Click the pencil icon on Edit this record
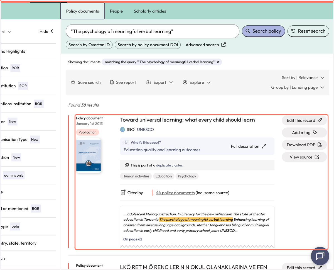The width and height of the screenshot is (334, 270). 320,120
